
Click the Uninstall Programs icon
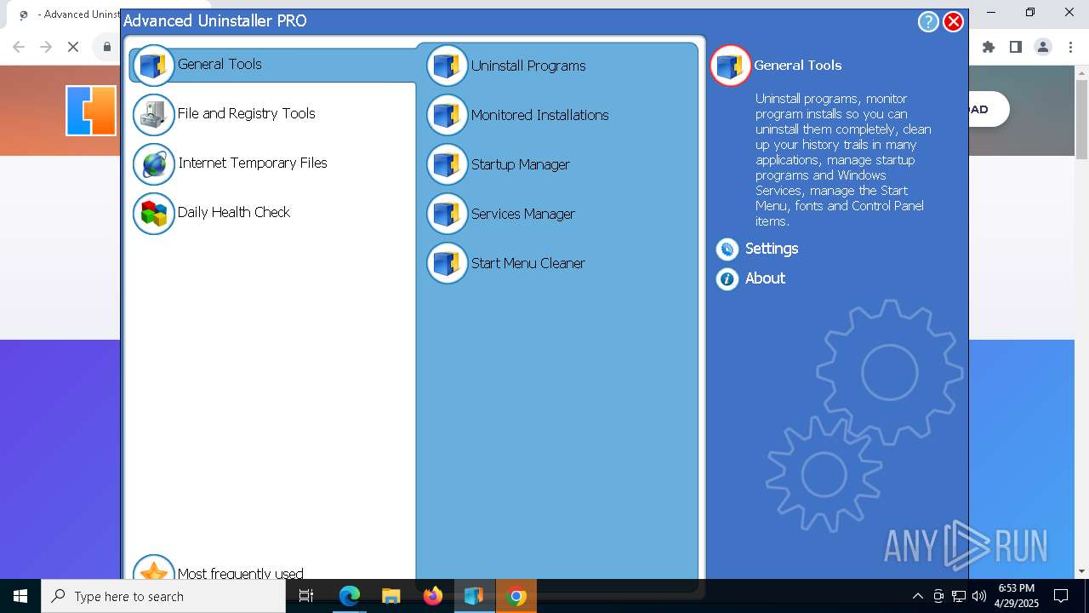[x=448, y=66]
